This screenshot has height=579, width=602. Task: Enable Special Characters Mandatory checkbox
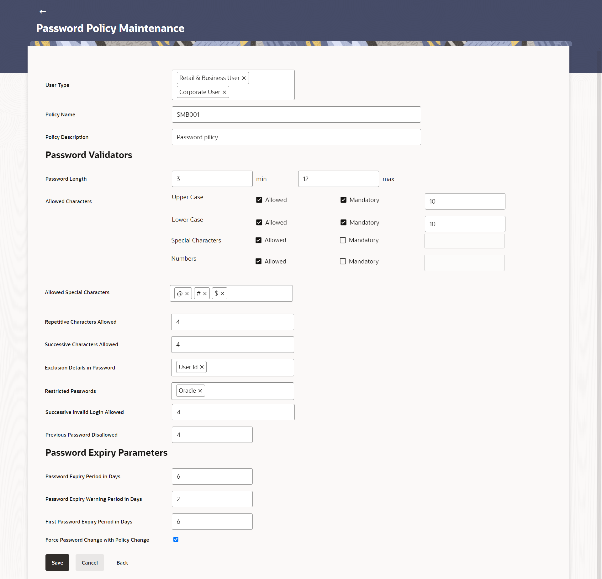[343, 240]
